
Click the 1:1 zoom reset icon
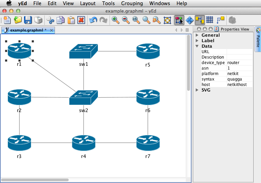pos(136,20)
